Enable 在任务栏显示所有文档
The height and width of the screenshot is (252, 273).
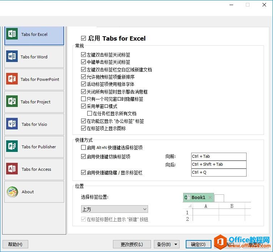(x=89, y=113)
